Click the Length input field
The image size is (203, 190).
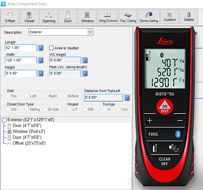(21, 48)
